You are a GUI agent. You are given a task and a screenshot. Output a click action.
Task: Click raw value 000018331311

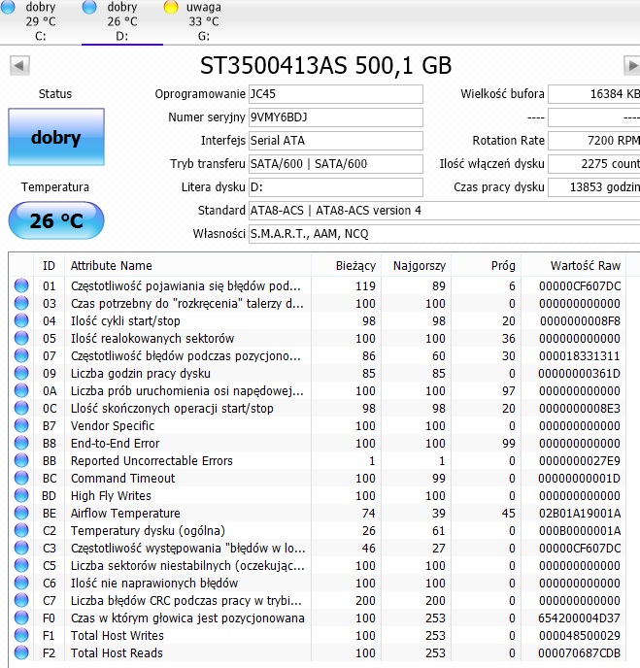click(x=580, y=355)
